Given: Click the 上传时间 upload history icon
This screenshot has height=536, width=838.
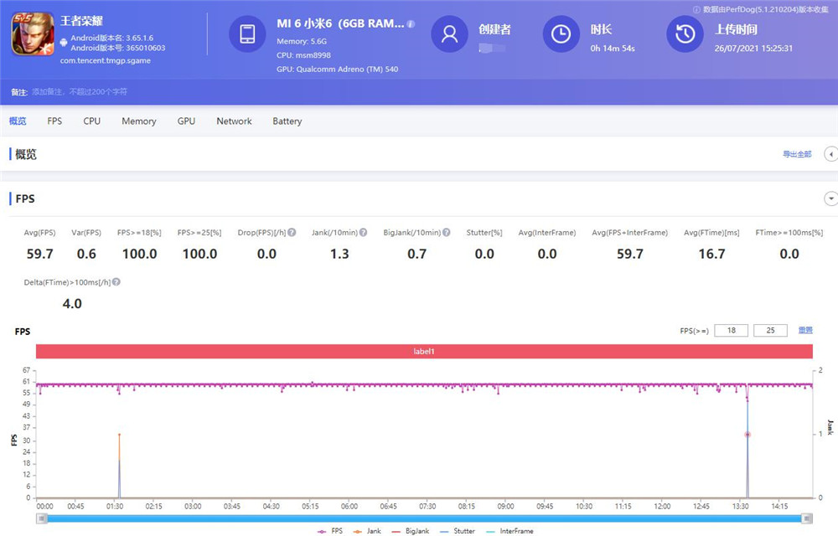Looking at the screenshot, I should pyautogui.click(x=685, y=34).
